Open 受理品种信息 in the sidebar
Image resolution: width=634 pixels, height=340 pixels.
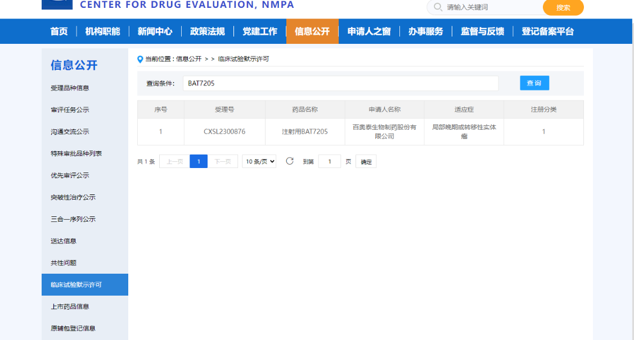[x=70, y=88]
